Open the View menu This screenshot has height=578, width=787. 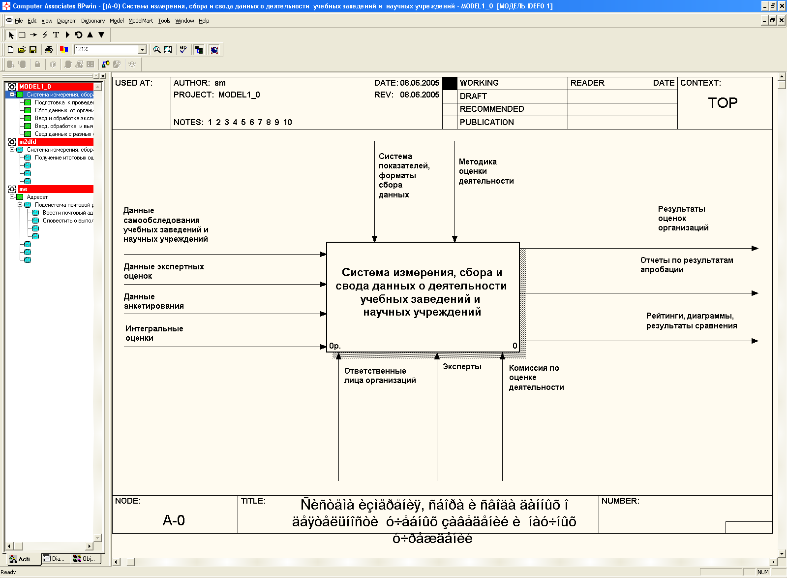click(47, 21)
